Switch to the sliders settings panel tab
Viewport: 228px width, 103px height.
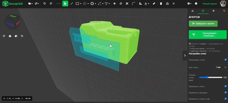tap(203, 11)
